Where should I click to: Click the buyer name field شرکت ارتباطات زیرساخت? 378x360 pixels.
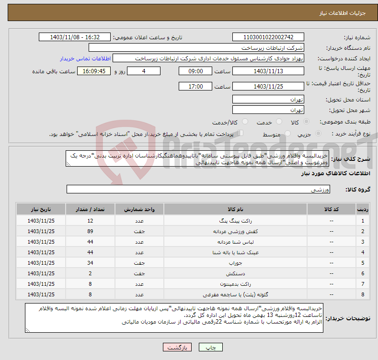coord(196,48)
